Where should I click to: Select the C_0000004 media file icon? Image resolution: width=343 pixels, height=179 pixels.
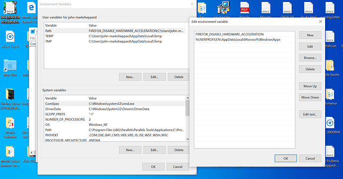pyautogui.click(x=330, y=123)
